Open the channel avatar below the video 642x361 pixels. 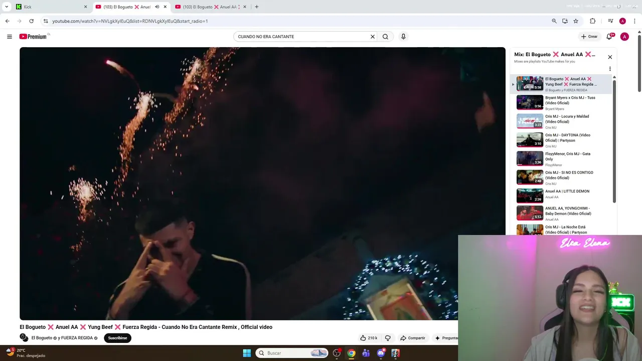[24, 338]
